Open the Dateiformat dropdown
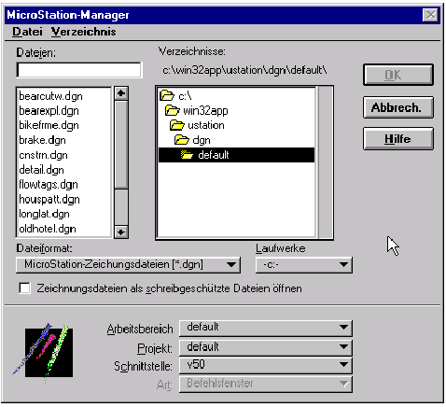This screenshot has width=446, height=407. (128, 265)
